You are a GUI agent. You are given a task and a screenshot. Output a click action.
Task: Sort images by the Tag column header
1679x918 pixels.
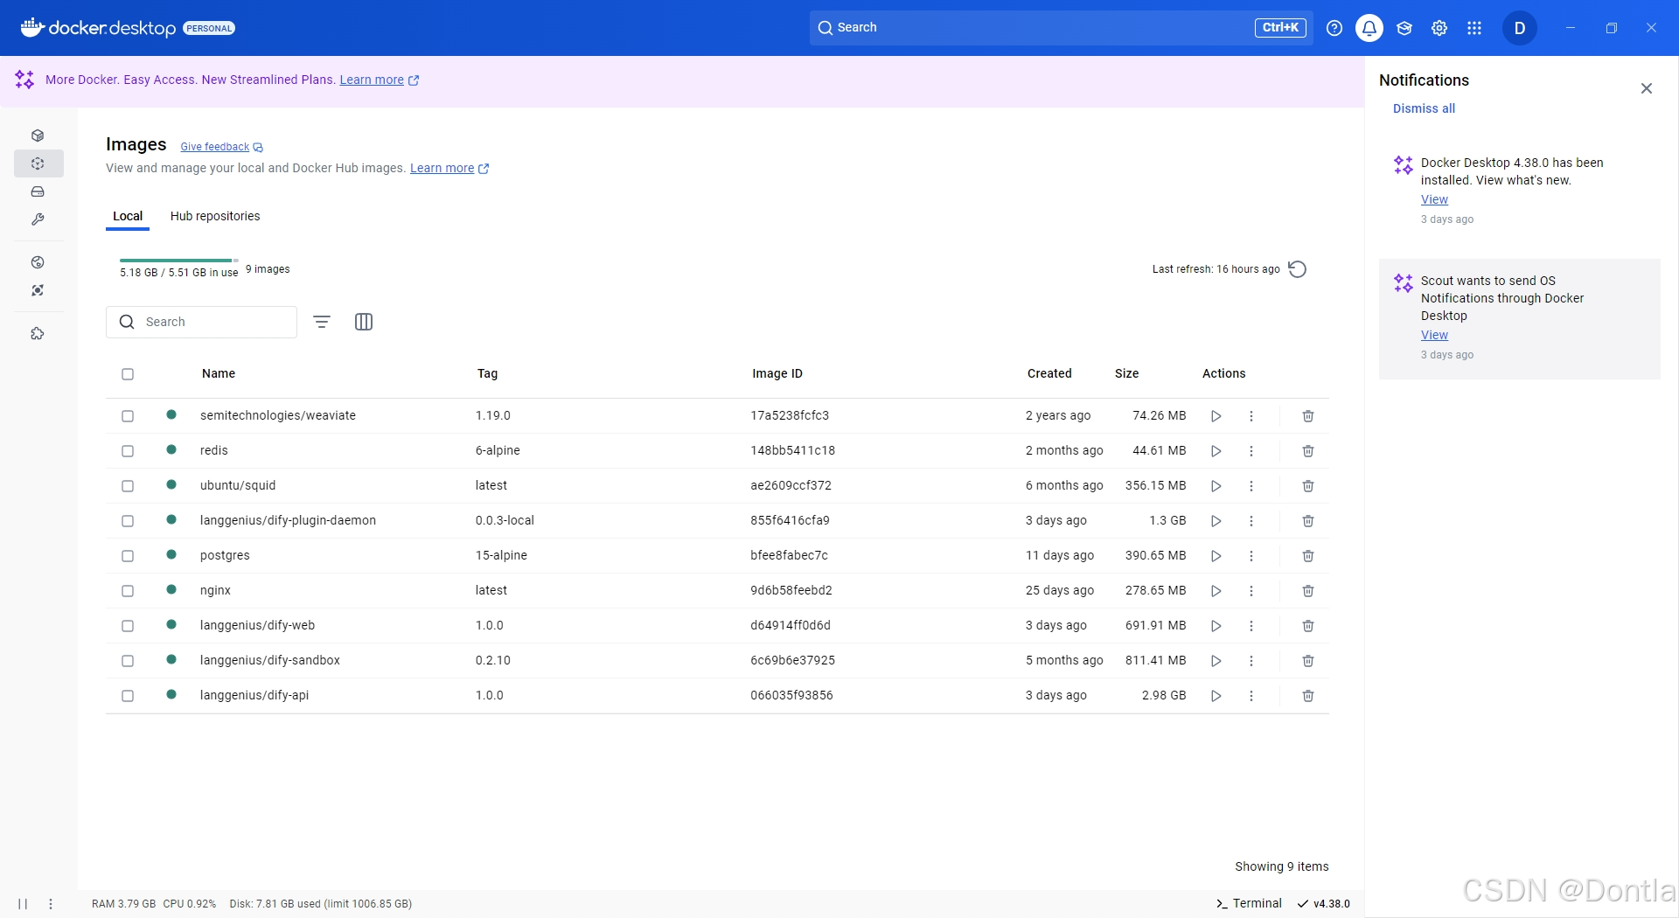(x=487, y=373)
